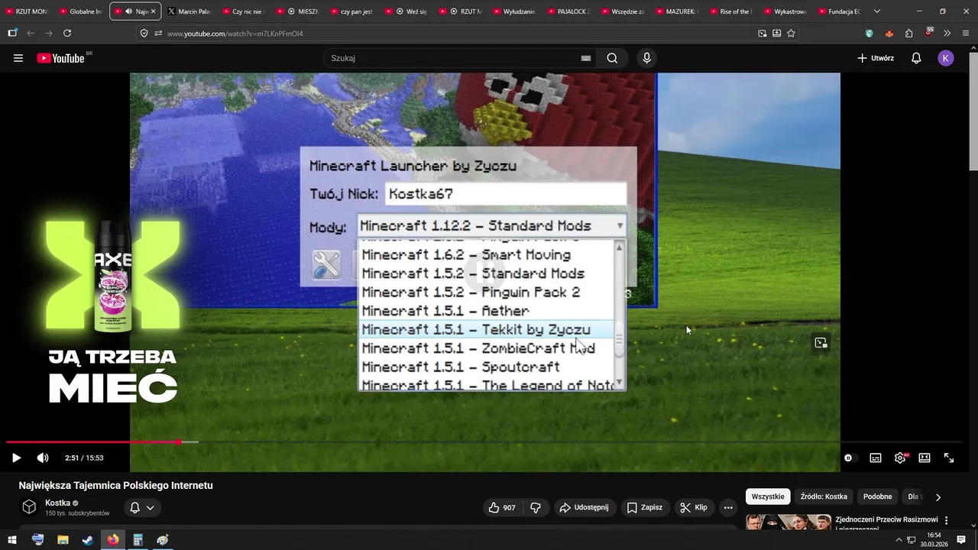Select Źródło: Kostka filter chip
The width and height of the screenshot is (978, 550).
824,497
